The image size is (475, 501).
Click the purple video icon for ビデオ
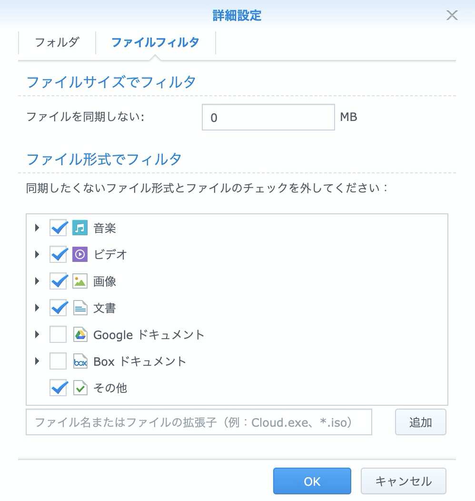pyautogui.click(x=80, y=255)
